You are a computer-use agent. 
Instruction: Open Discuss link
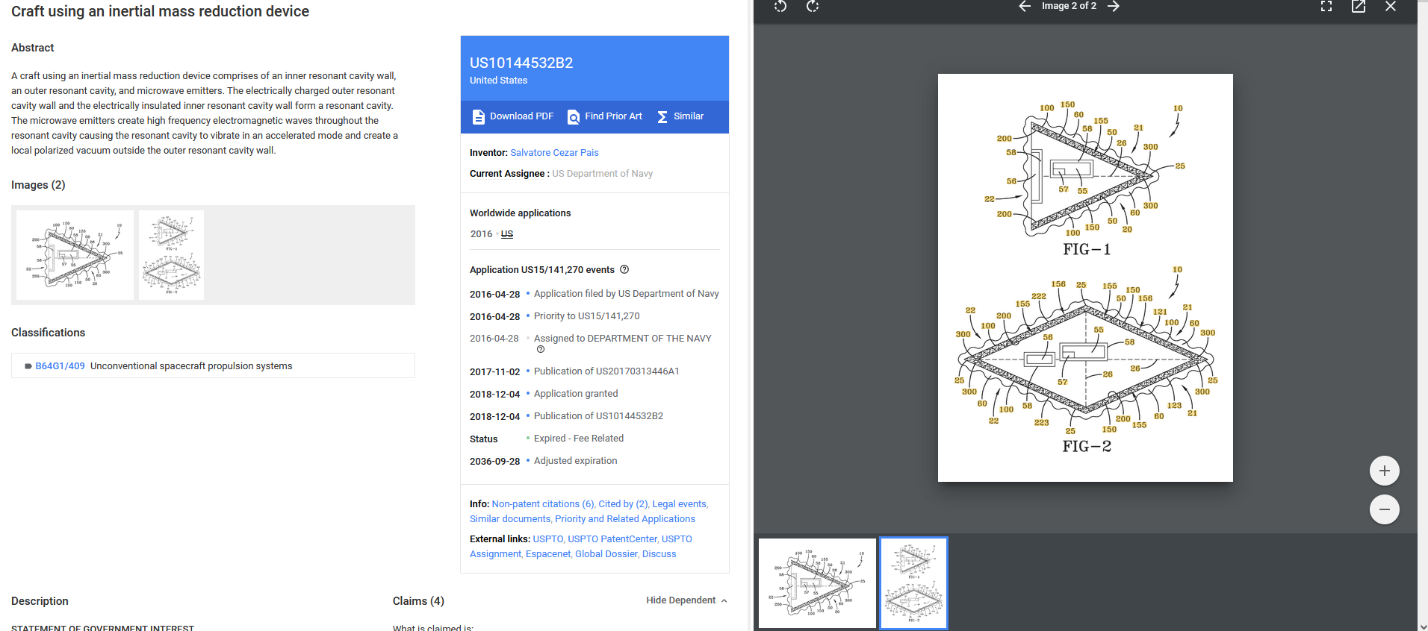[659, 554]
